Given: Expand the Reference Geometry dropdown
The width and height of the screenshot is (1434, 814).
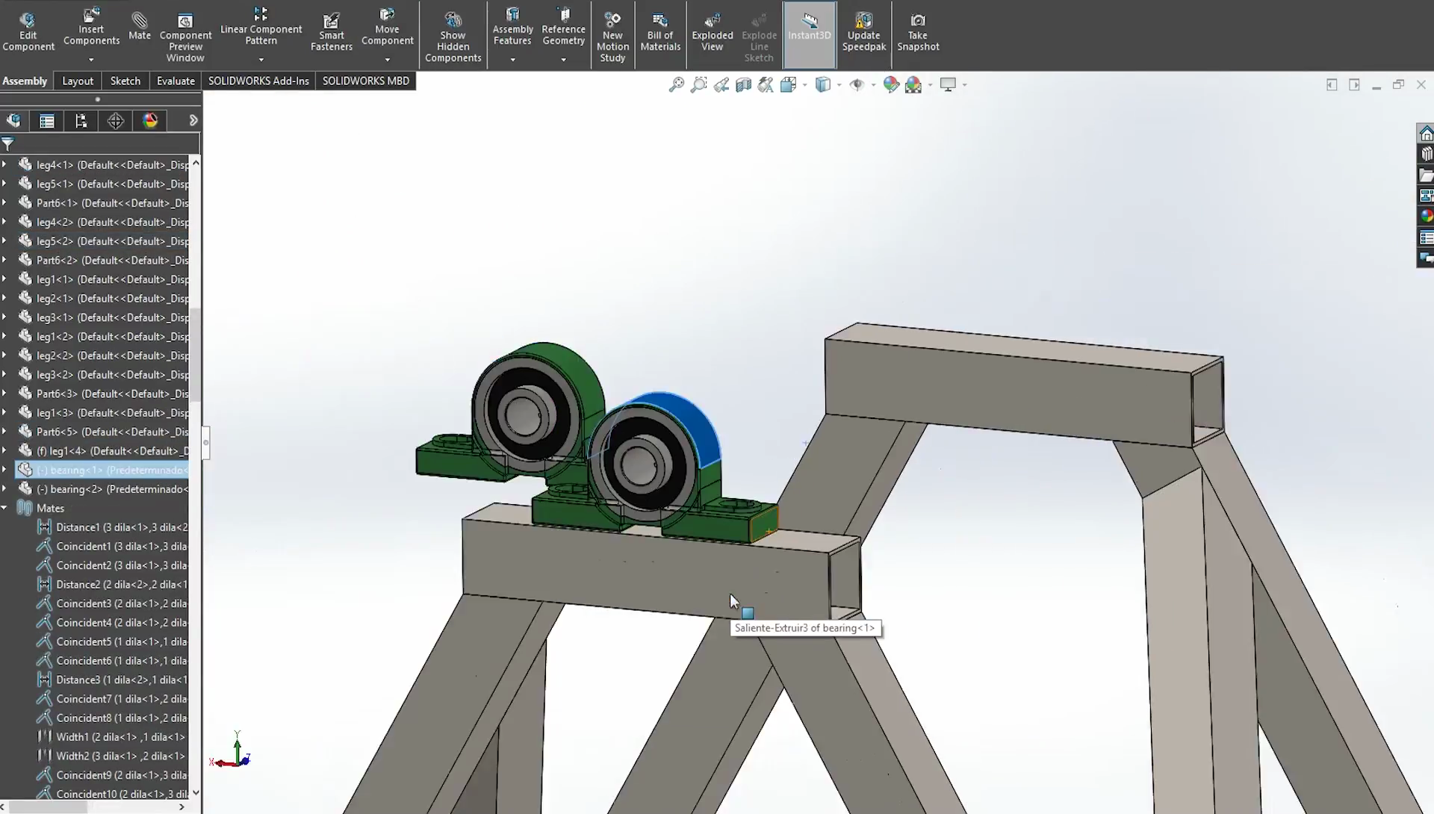Looking at the screenshot, I should (563, 60).
